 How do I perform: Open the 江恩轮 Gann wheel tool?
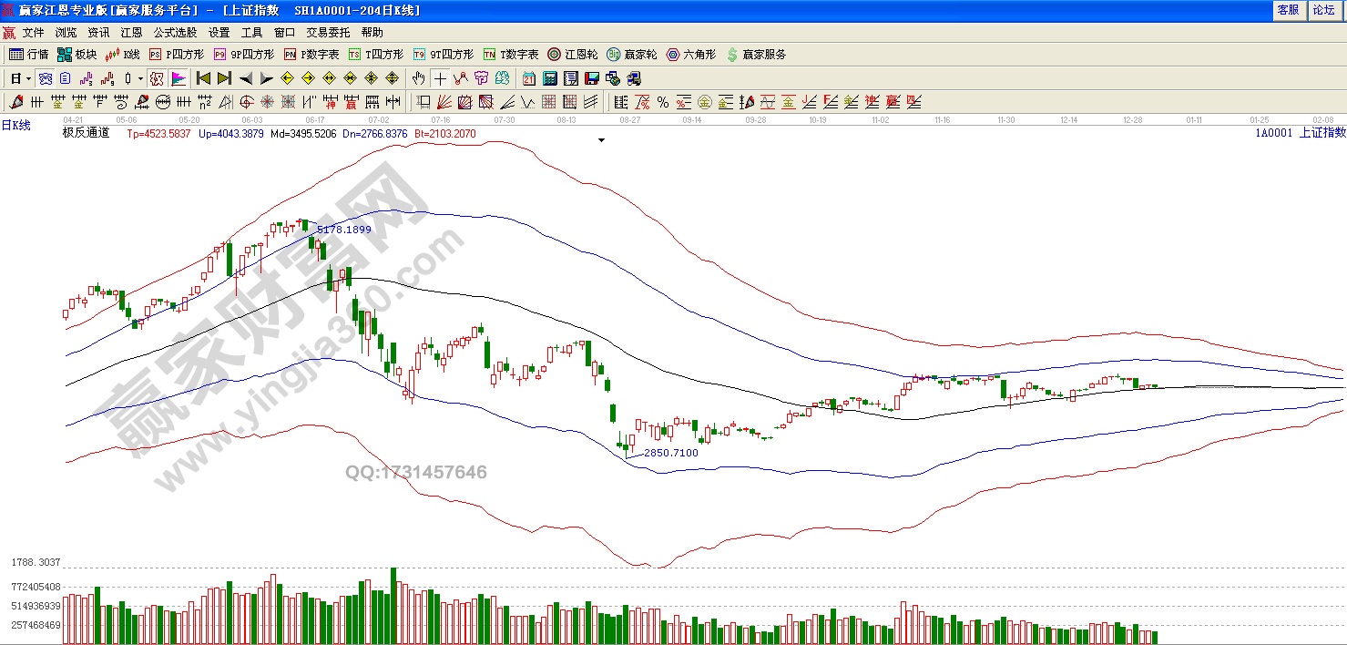[x=575, y=55]
